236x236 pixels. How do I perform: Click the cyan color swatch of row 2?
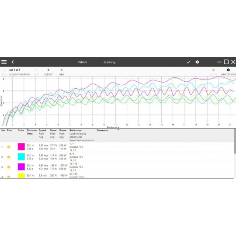click(21, 157)
